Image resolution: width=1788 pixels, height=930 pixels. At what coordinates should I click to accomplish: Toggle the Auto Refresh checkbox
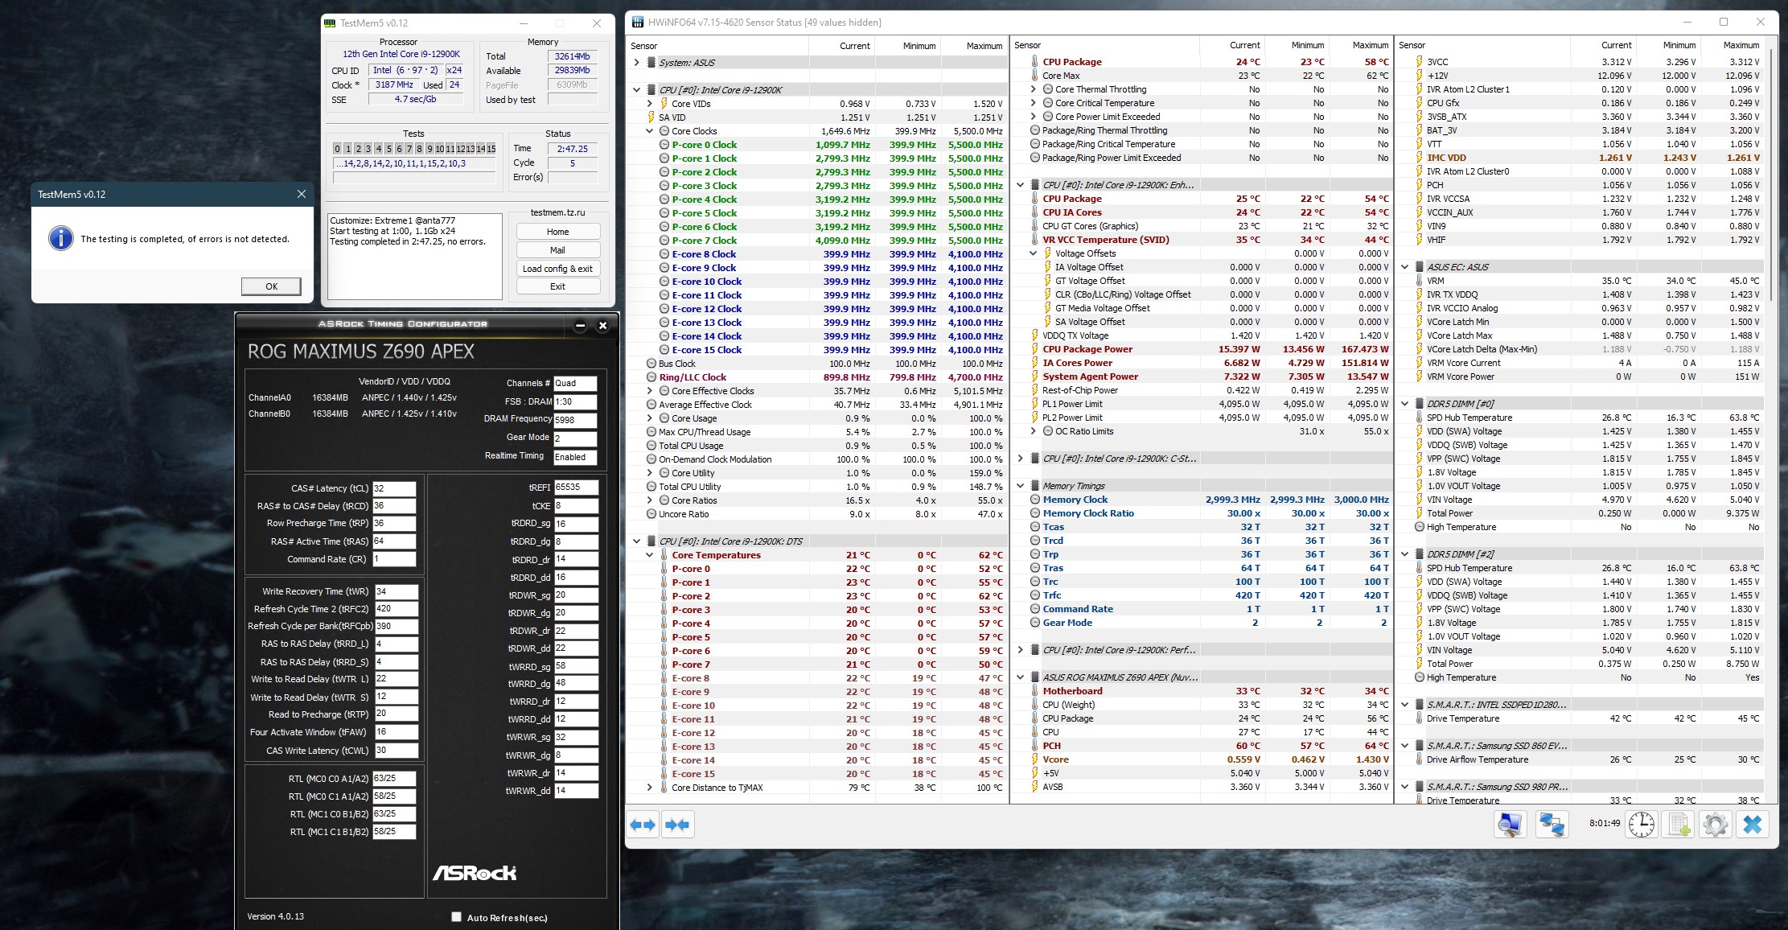[457, 916]
